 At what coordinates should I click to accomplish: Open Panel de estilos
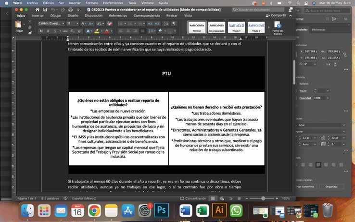pos(278,27)
